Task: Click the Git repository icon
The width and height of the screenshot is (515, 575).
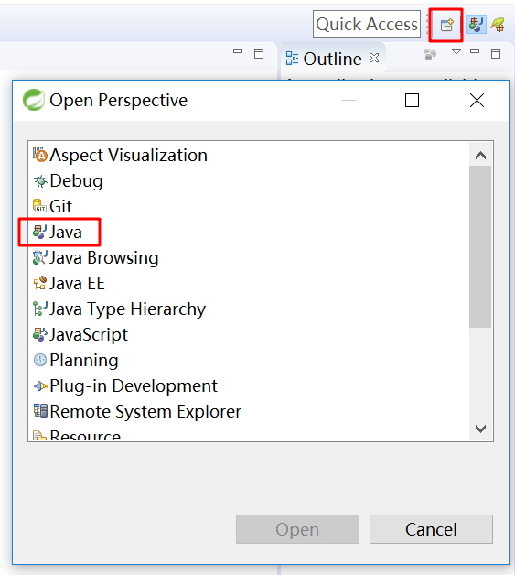Action: [40, 206]
